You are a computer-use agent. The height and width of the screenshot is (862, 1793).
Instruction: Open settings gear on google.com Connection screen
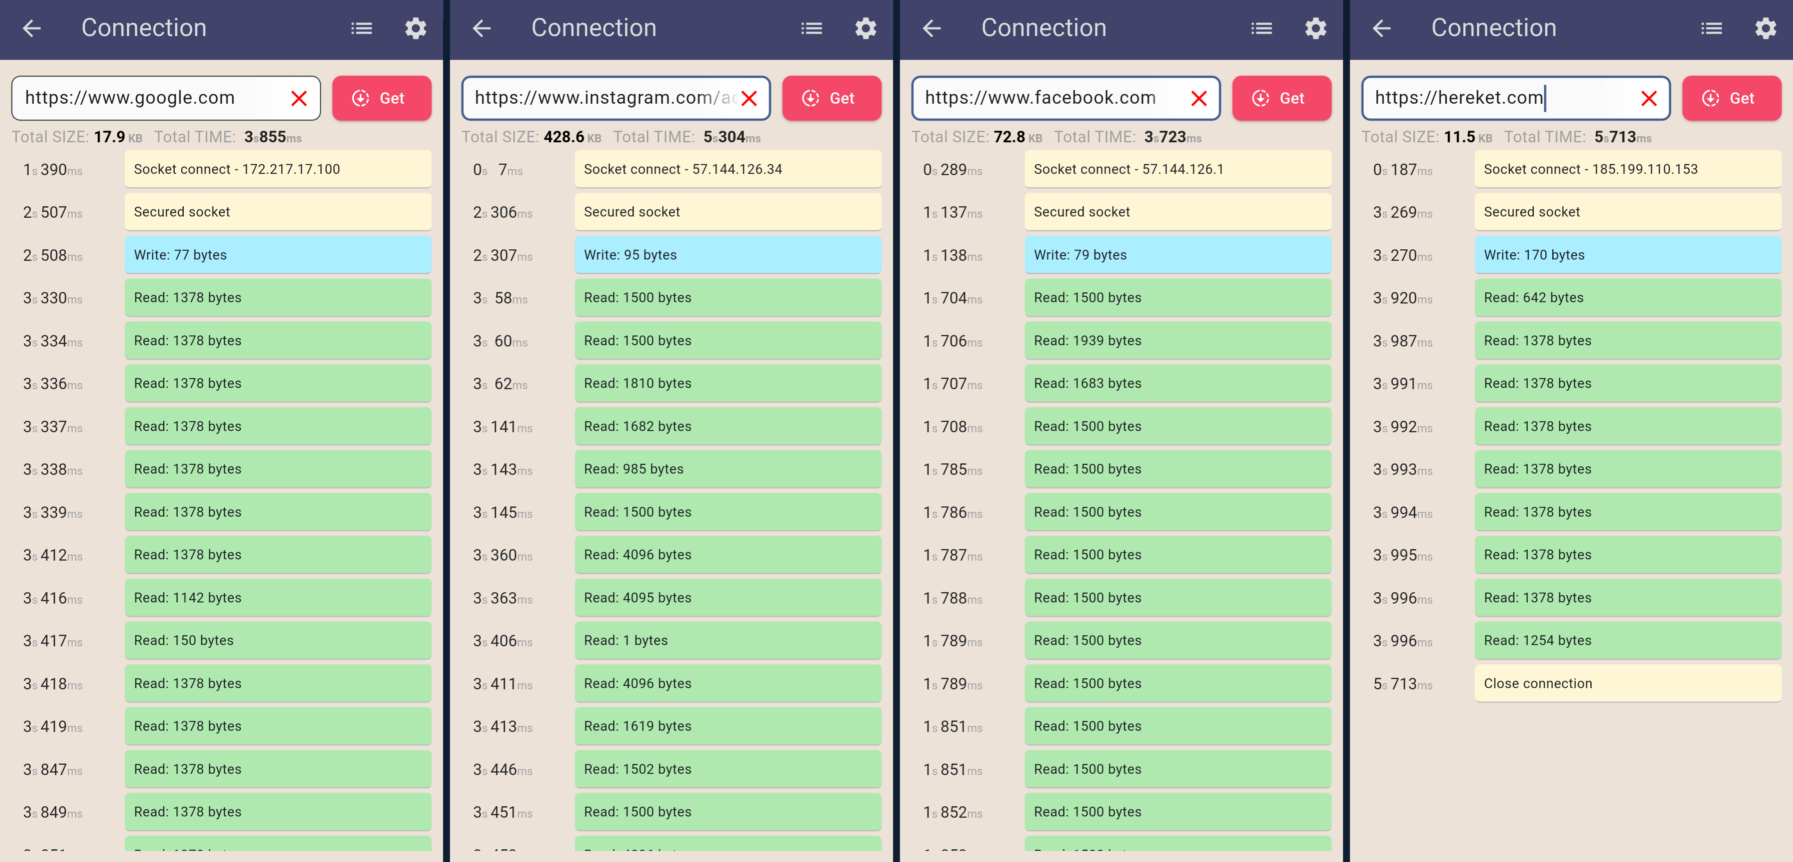click(x=415, y=29)
